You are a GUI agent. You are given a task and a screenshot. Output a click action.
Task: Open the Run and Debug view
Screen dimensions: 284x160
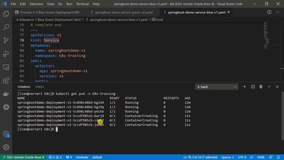[6, 54]
